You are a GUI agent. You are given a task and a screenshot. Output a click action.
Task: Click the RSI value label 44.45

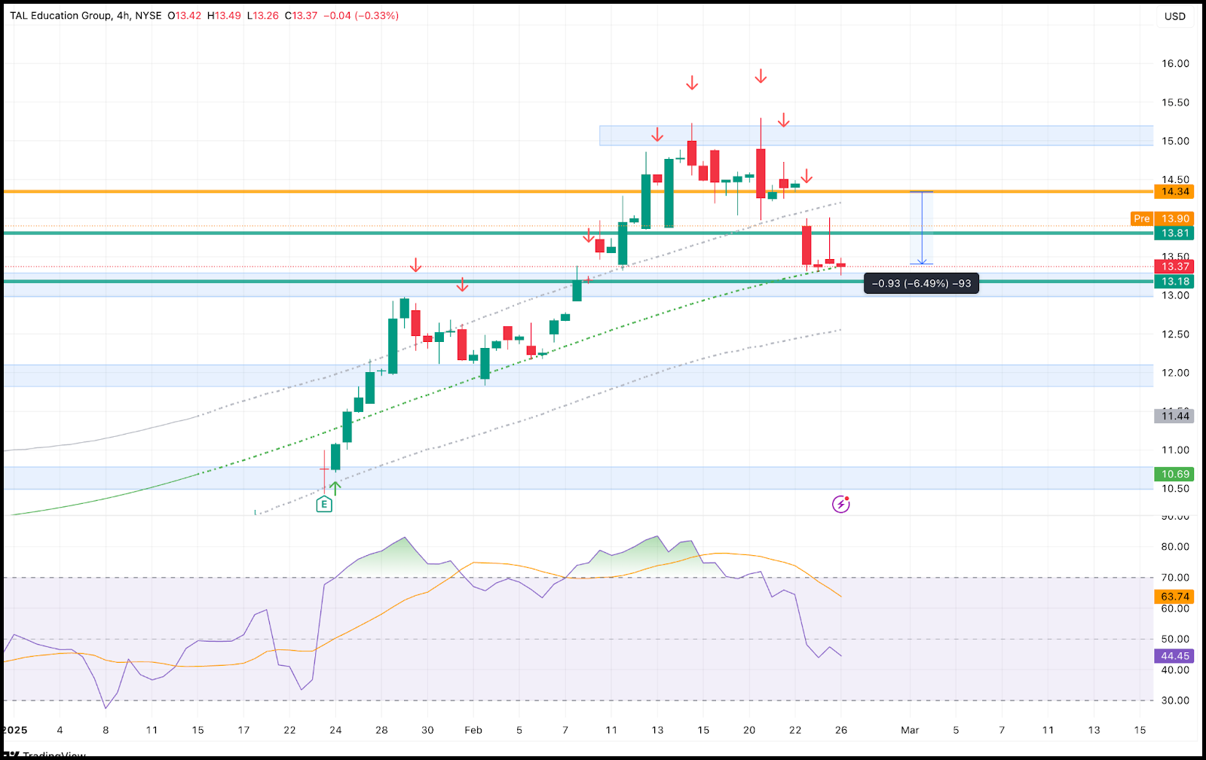(x=1175, y=656)
